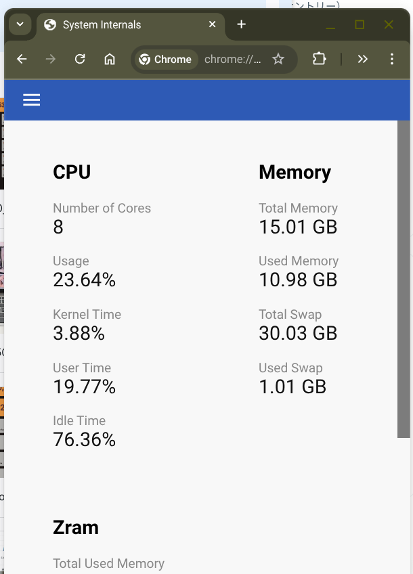Open the hamburger navigation menu

[x=32, y=100]
